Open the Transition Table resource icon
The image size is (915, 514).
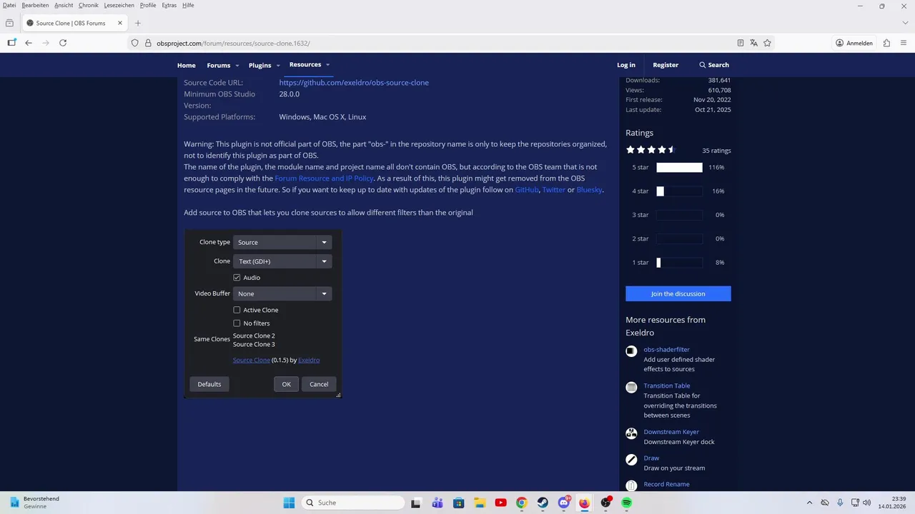pyautogui.click(x=631, y=387)
